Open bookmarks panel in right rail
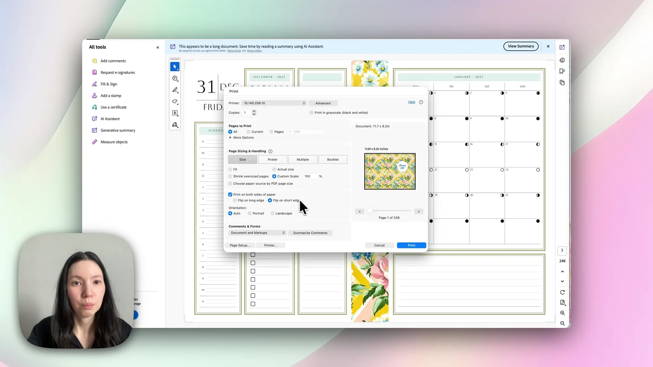This screenshot has width=653, height=367. coord(562,71)
